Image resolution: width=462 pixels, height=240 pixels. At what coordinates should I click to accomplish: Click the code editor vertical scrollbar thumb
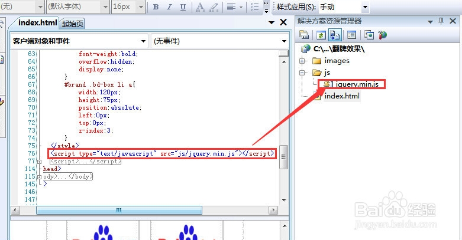click(x=284, y=157)
